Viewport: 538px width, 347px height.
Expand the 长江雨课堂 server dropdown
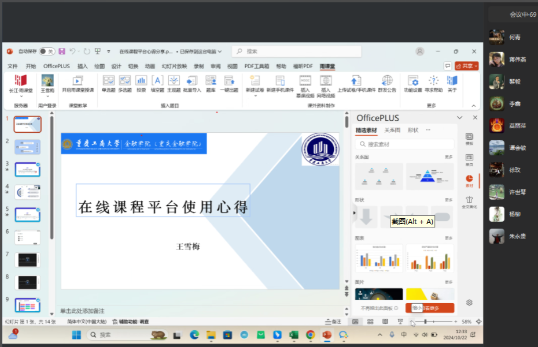pyautogui.click(x=21, y=96)
